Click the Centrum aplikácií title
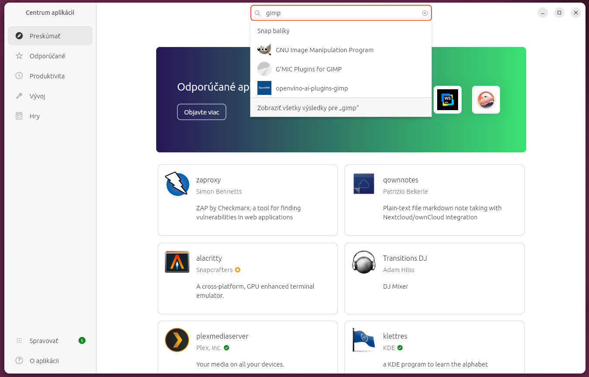 click(x=50, y=13)
